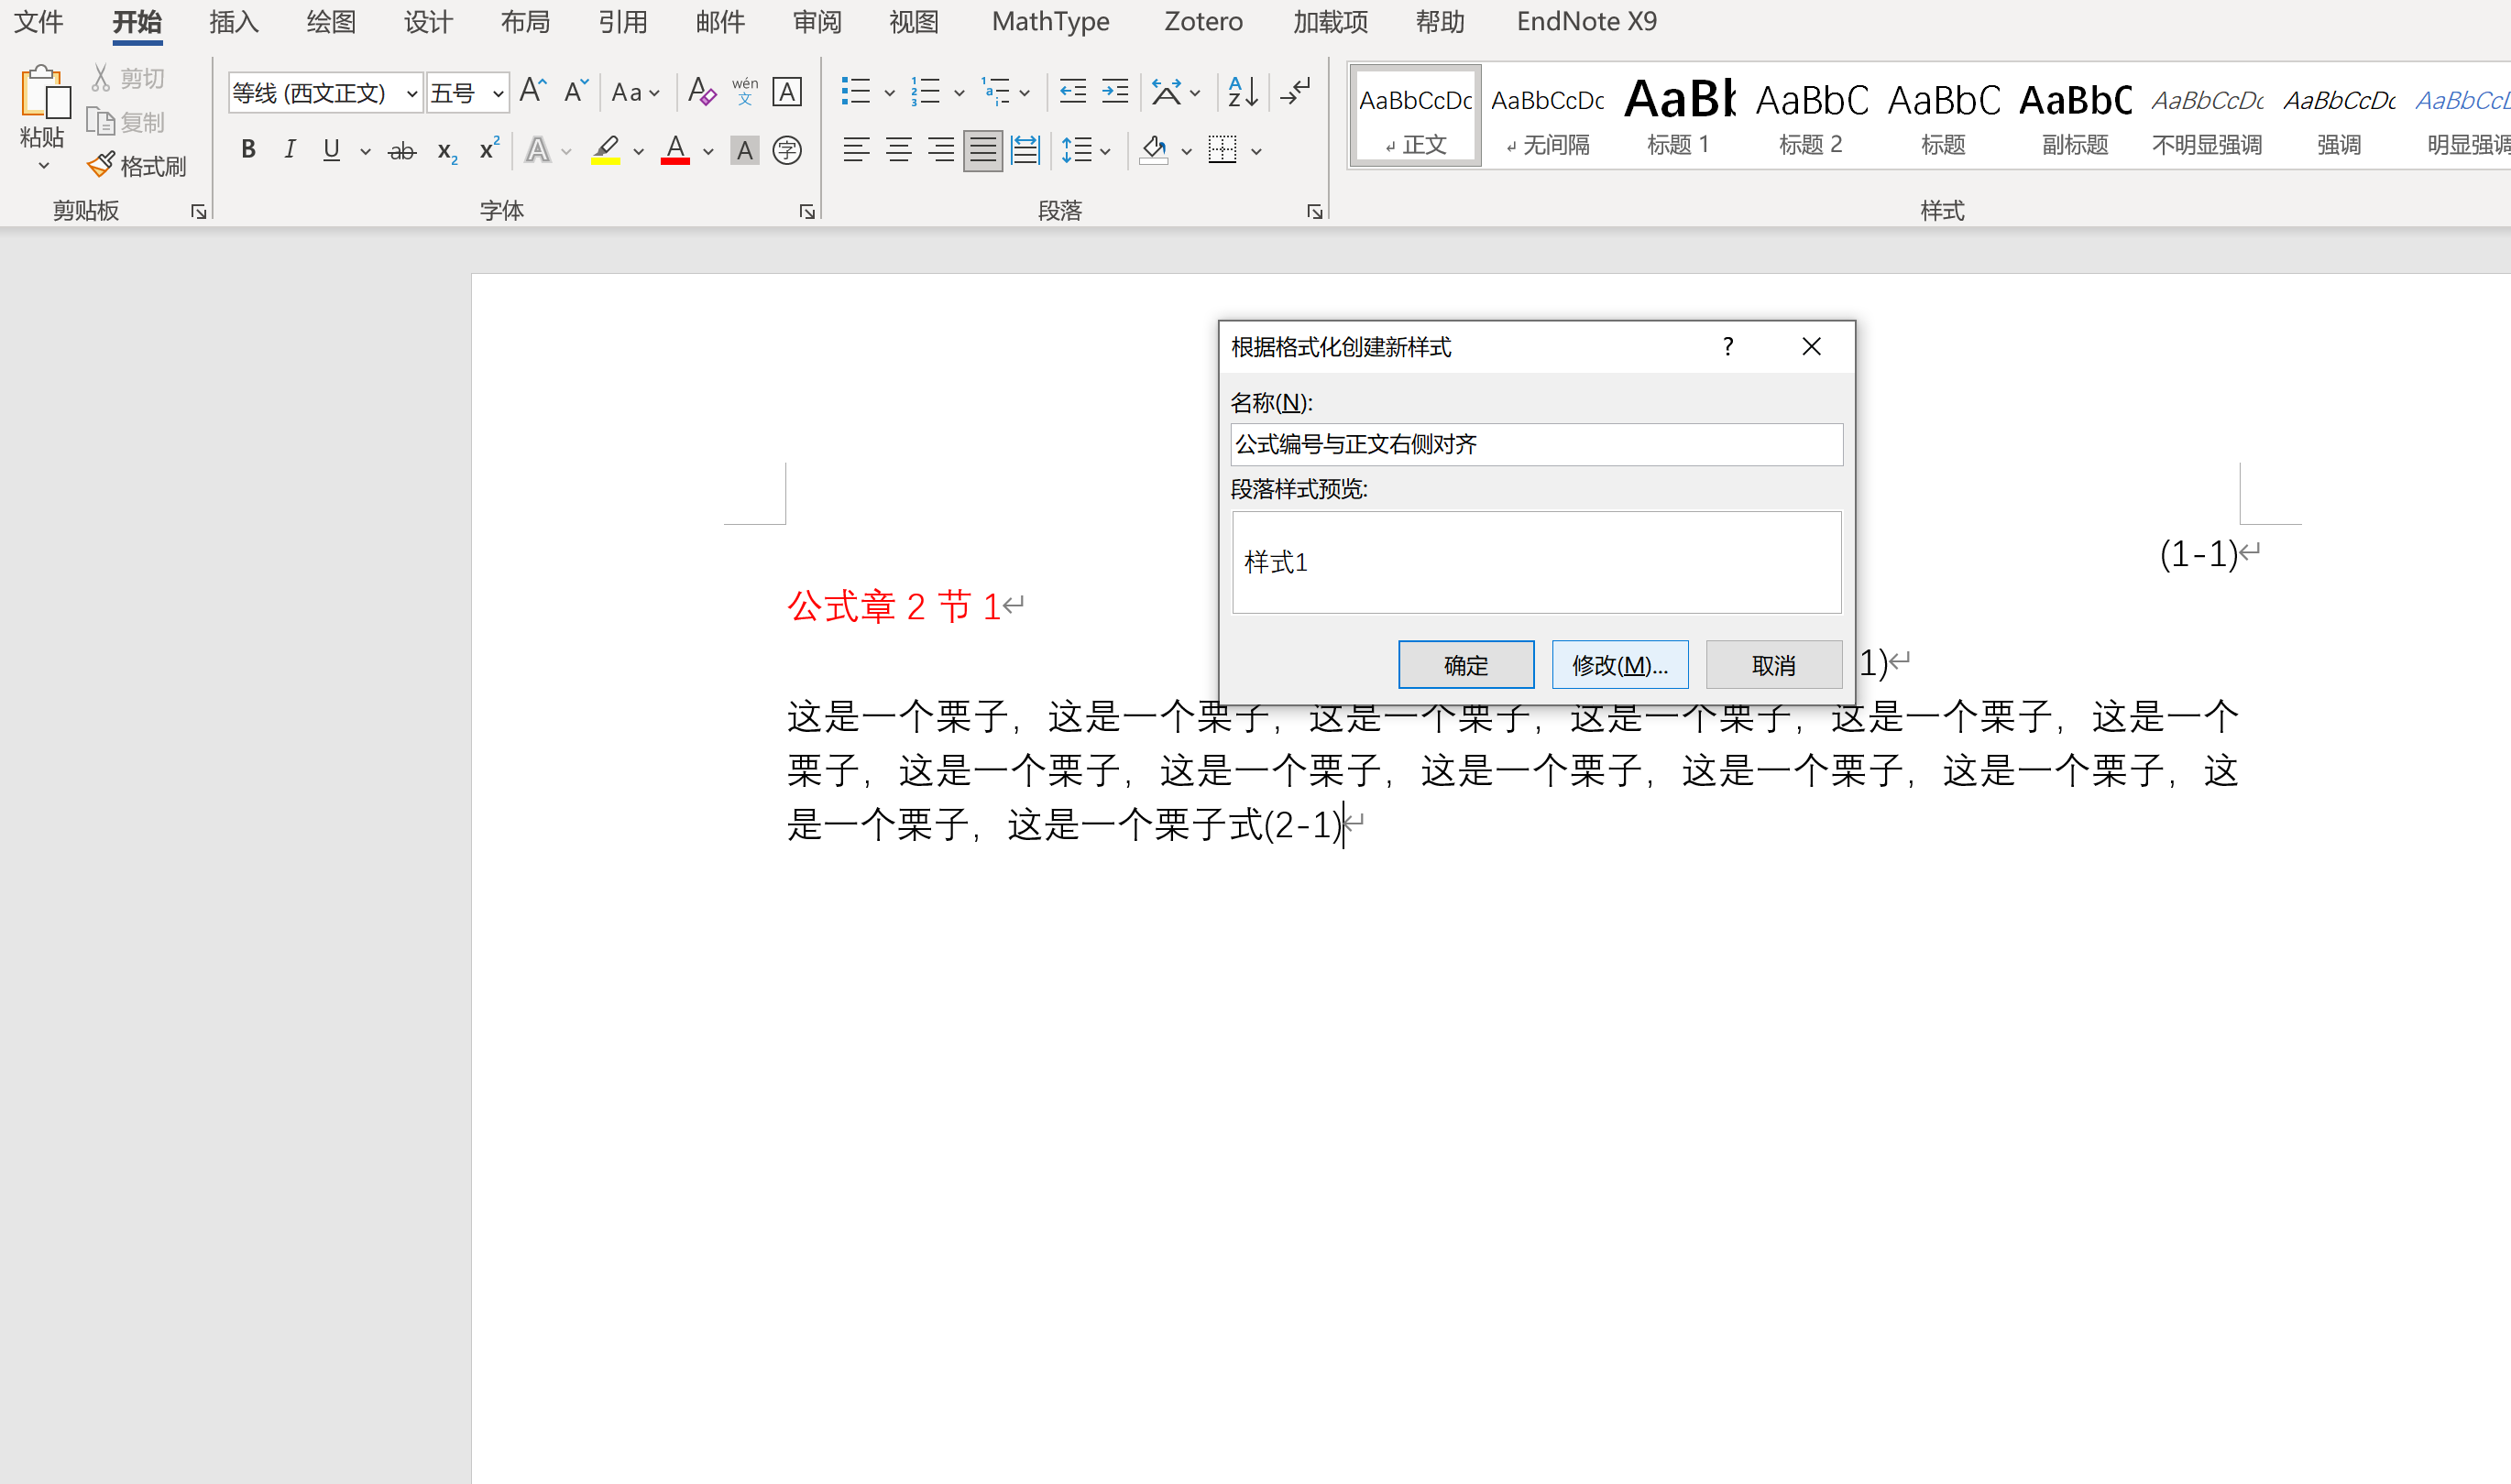Click the Sort A-Z icon

pos(1242,93)
